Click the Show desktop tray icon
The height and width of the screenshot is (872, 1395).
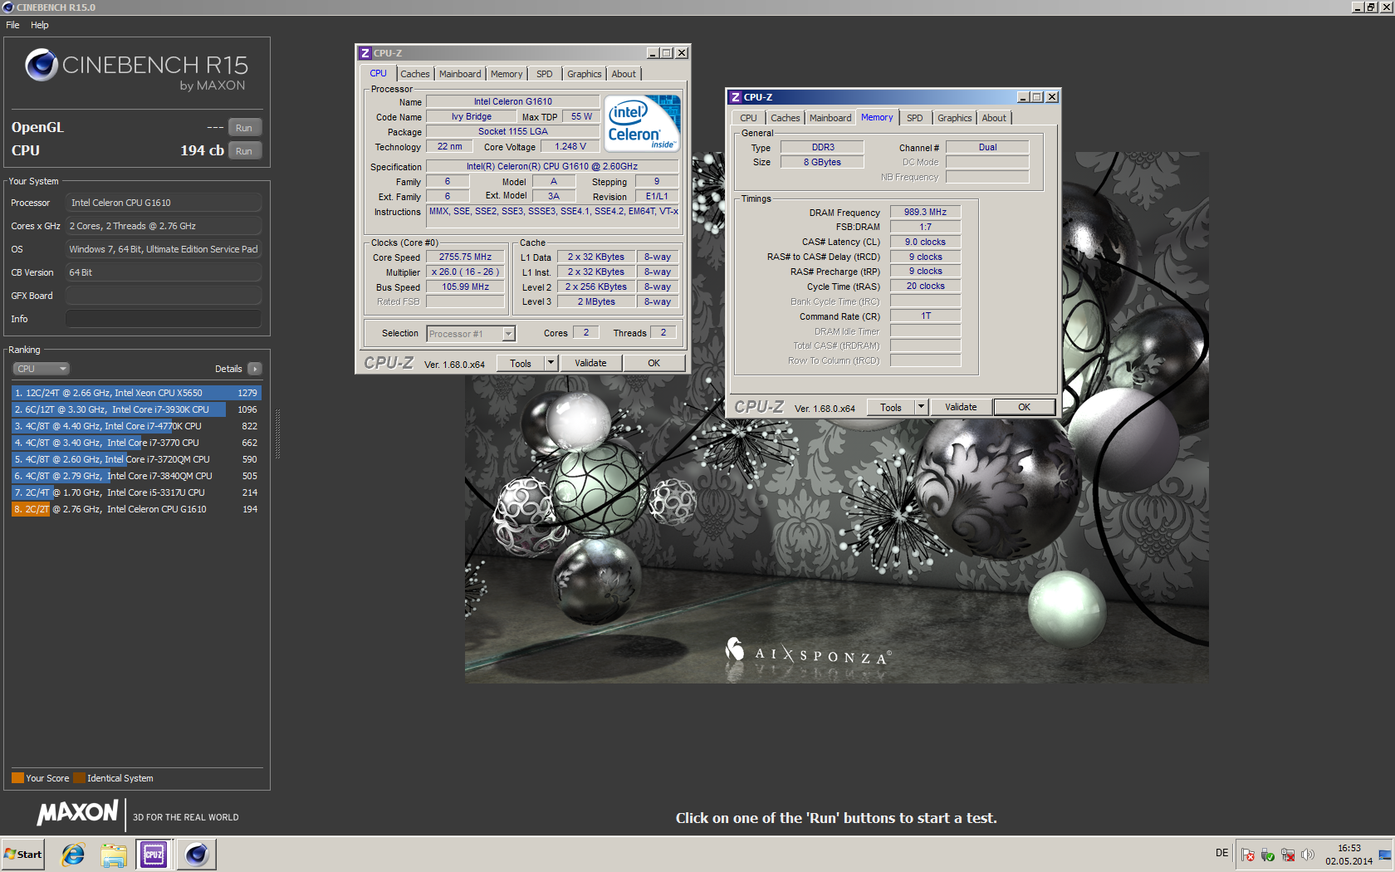click(1384, 855)
